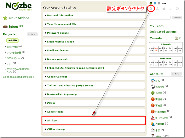185x138 pixels.
Task: Click the power logout icon
Action: (177, 9)
